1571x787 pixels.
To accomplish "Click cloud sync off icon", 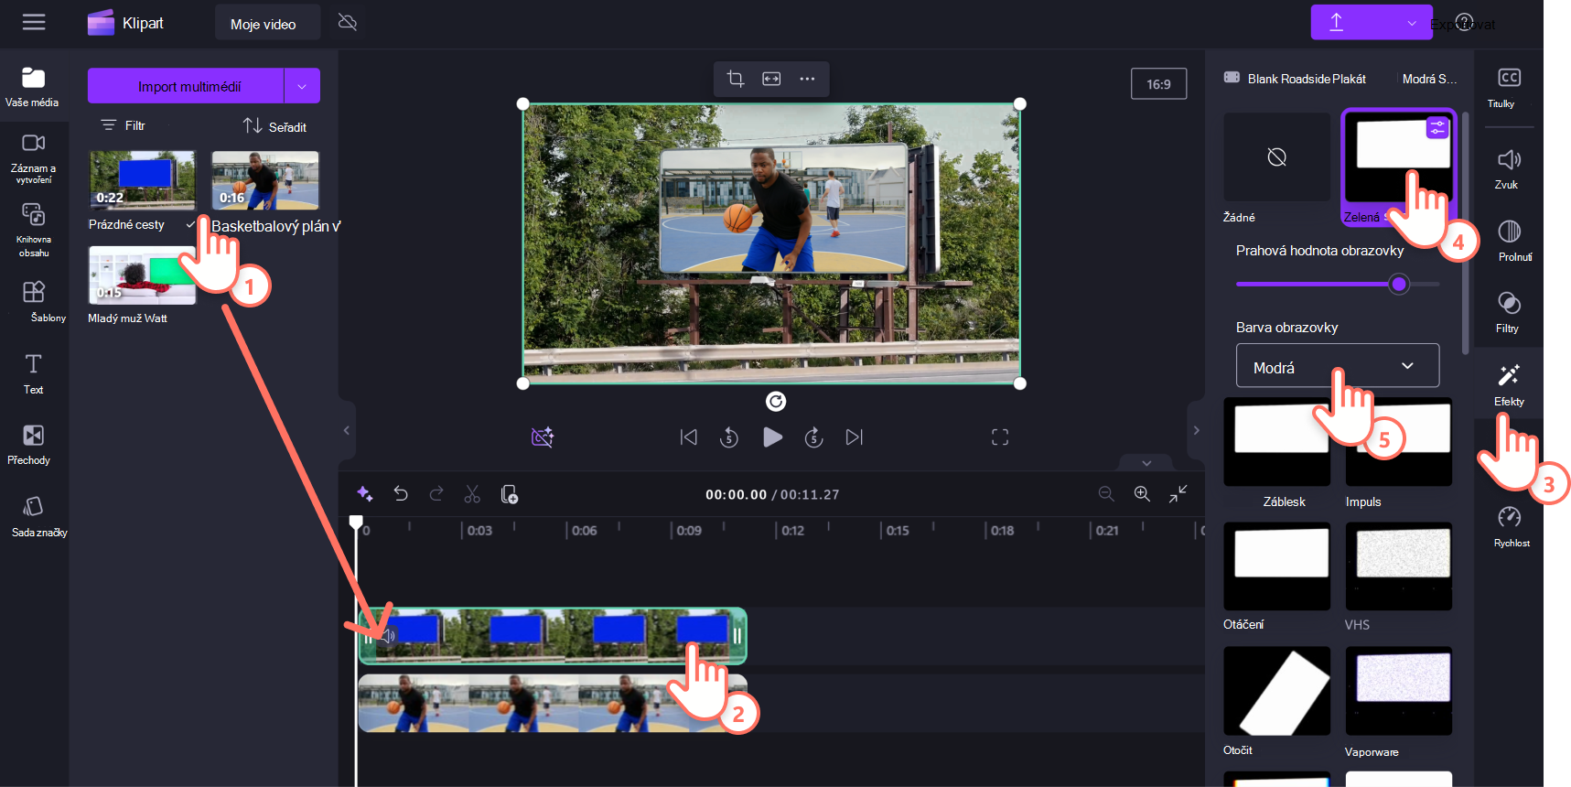I will tap(348, 22).
